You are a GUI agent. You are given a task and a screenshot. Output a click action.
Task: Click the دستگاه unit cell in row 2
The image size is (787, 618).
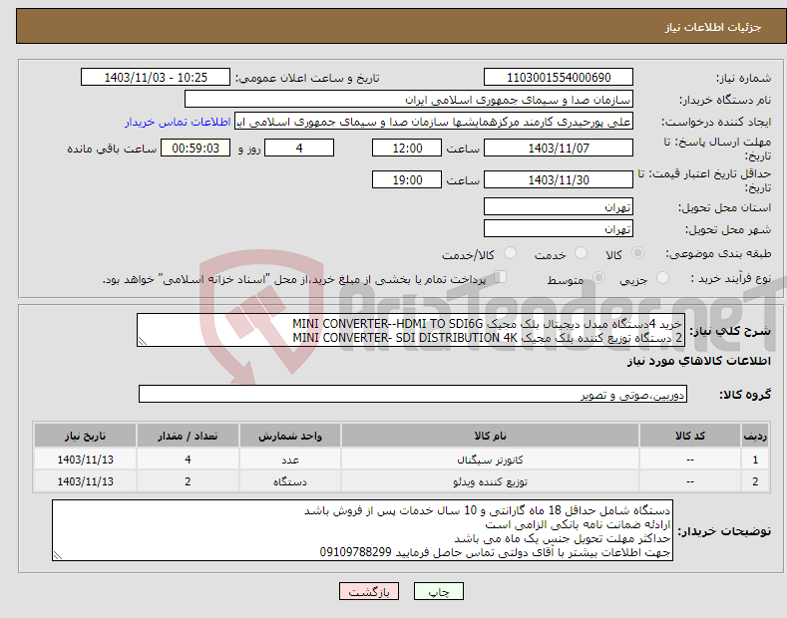(290, 481)
